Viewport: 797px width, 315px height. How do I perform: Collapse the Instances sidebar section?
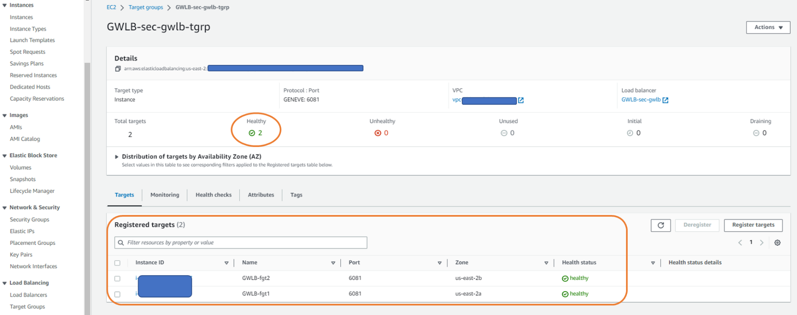[5, 6]
